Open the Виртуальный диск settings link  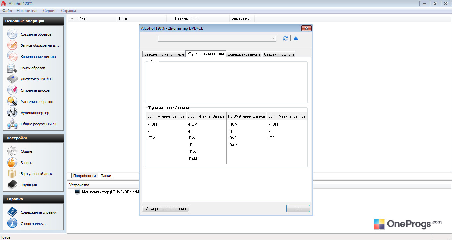[x=36, y=174]
